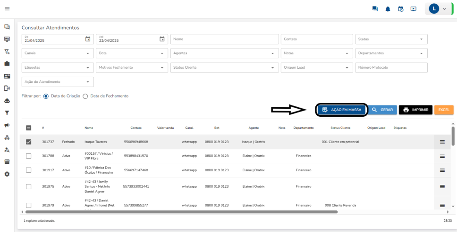Image resolution: width=457 pixels, height=232 pixels.
Task: Expand the Ação do Atendimento dropdown
Action: (58, 82)
